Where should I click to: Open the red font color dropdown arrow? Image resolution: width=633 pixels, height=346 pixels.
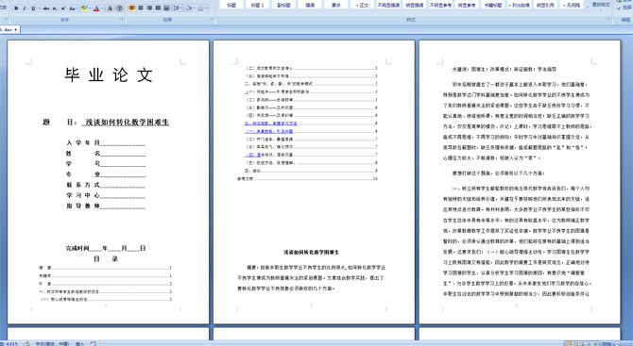click(102, 8)
